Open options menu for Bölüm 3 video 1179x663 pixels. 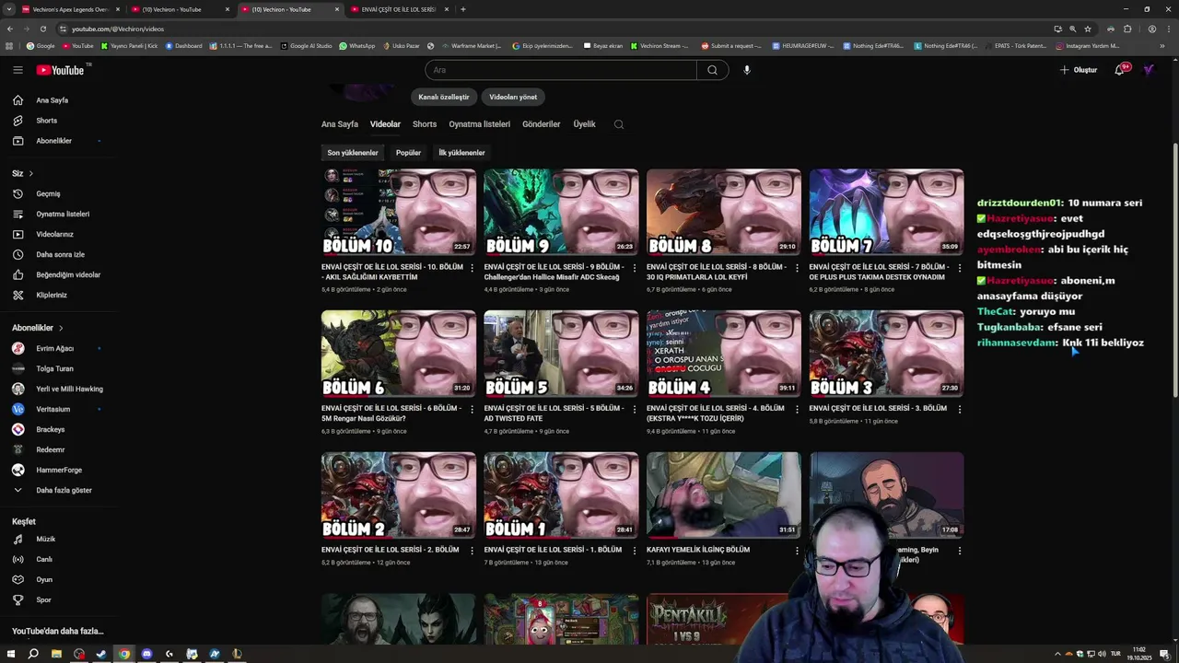pos(960,410)
